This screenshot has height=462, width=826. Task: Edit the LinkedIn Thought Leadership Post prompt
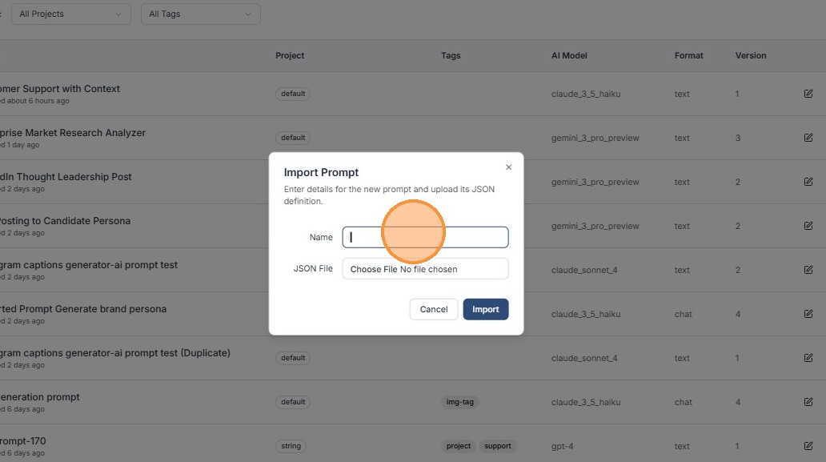point(808,182)
